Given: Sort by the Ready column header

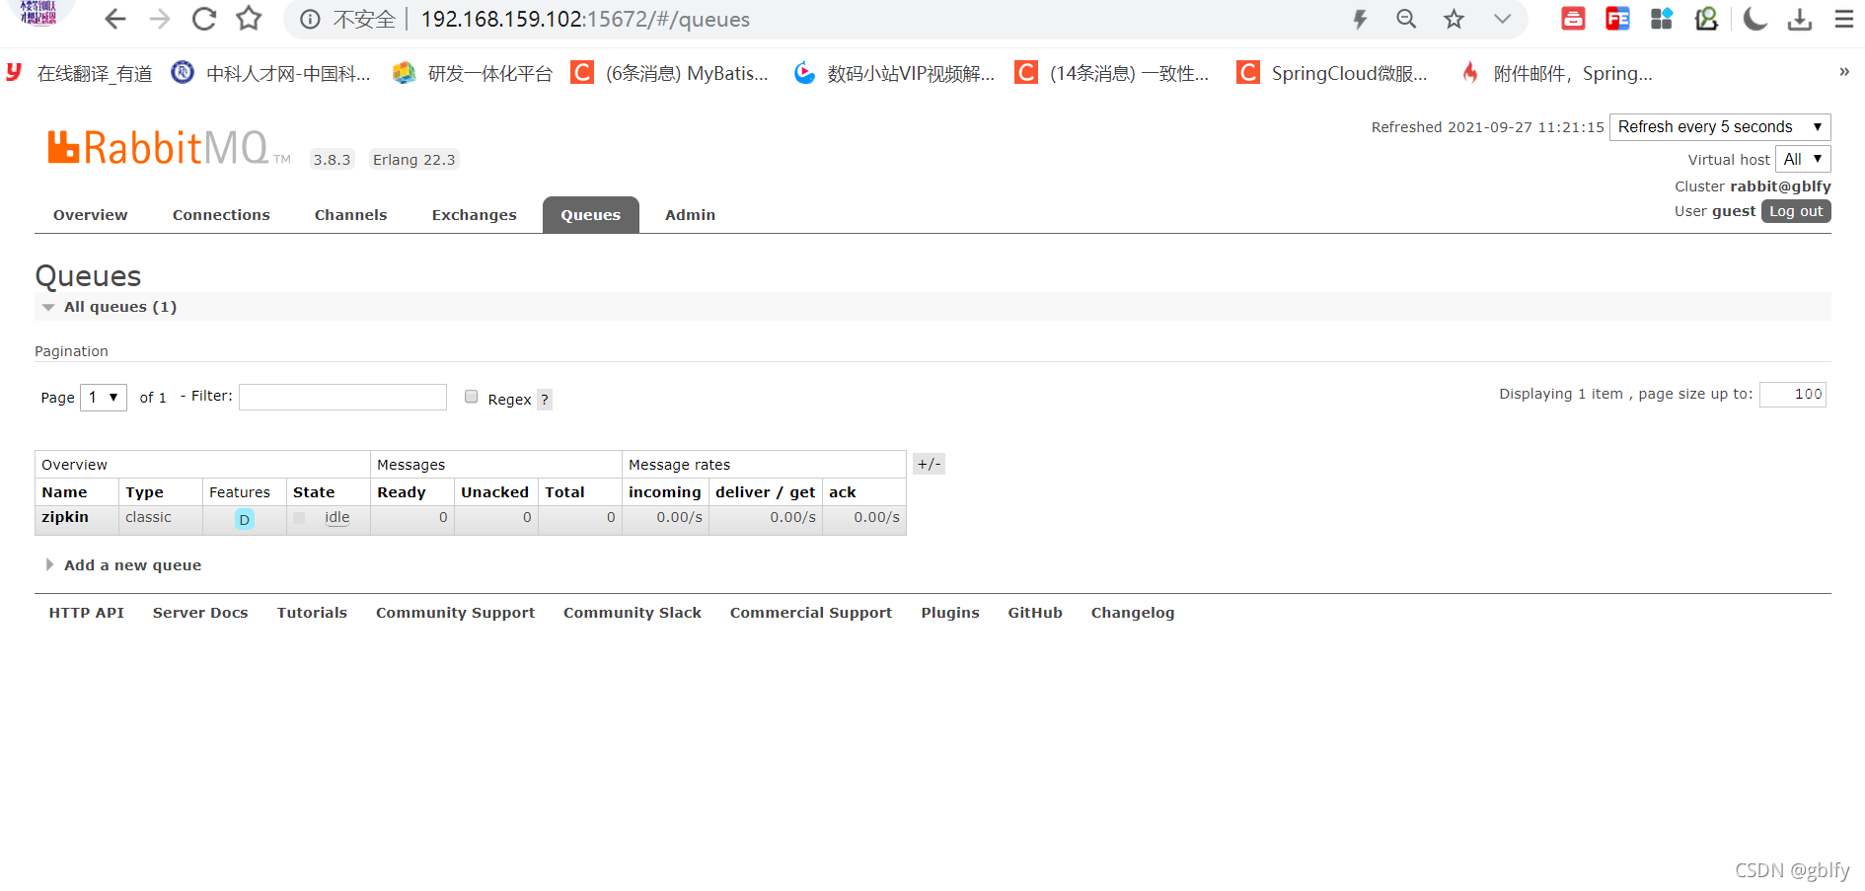Looking at the screenshot, I should click(402, 492).
